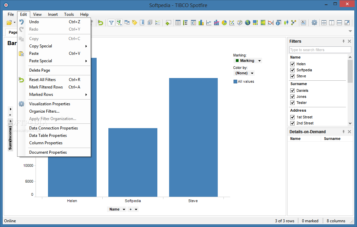Maximize active visualization icon

347,23
